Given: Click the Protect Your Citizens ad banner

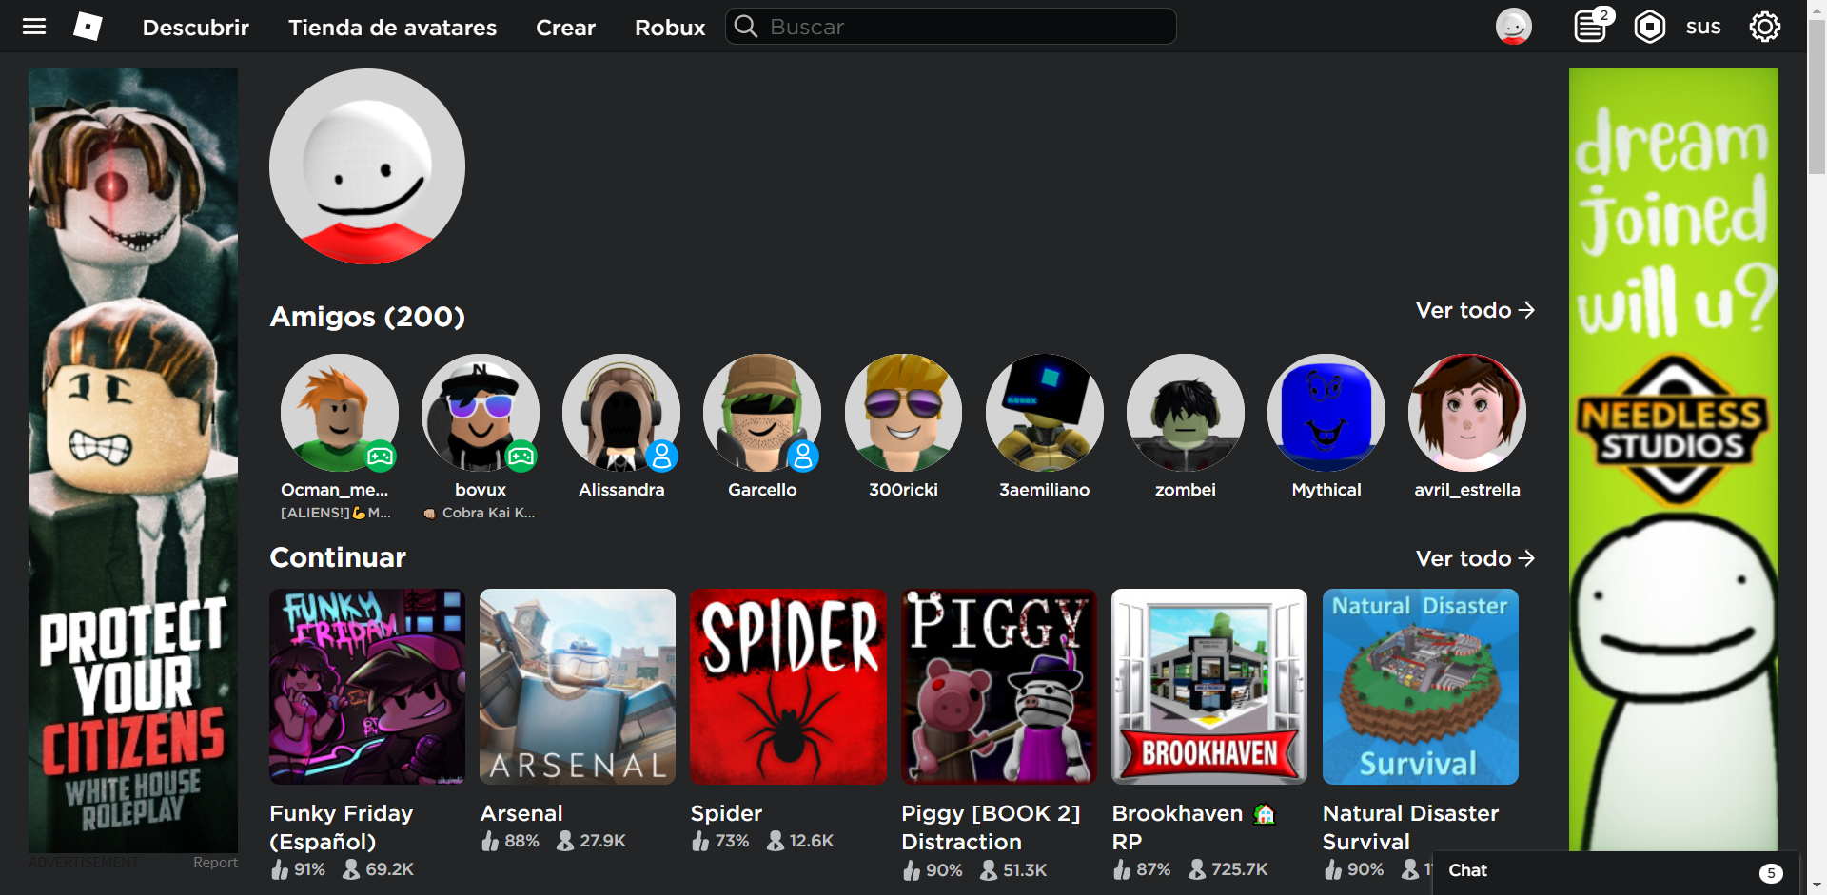Looking at the screenshot, I should click(133, 460).
